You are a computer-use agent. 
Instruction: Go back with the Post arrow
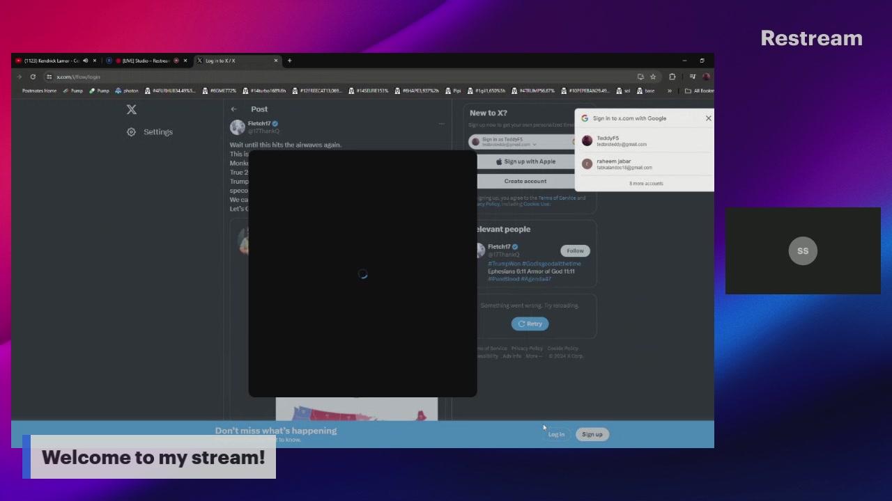(x=234, y=109)
